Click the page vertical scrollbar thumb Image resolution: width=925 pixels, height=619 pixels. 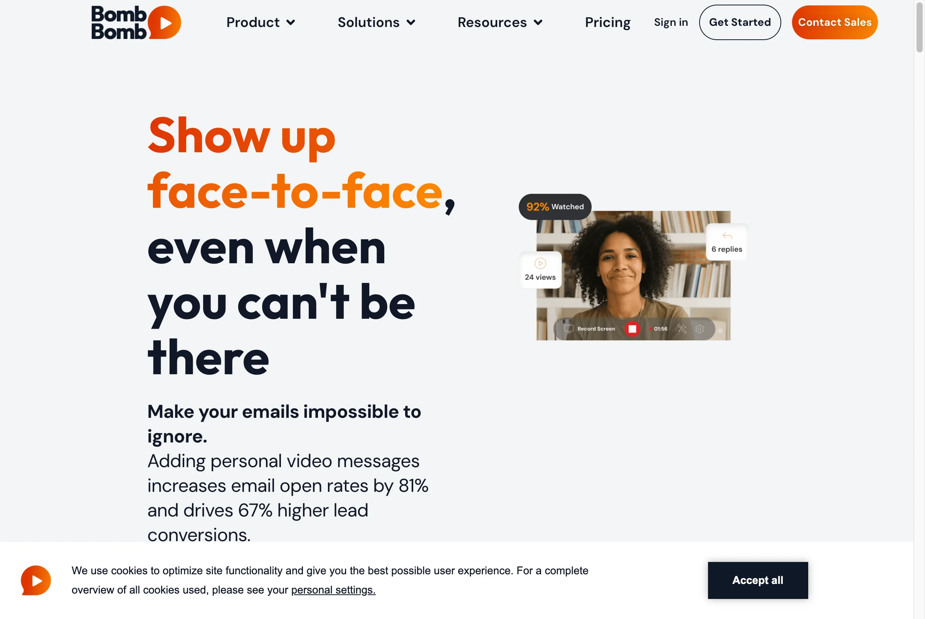(x=920, y=27)
